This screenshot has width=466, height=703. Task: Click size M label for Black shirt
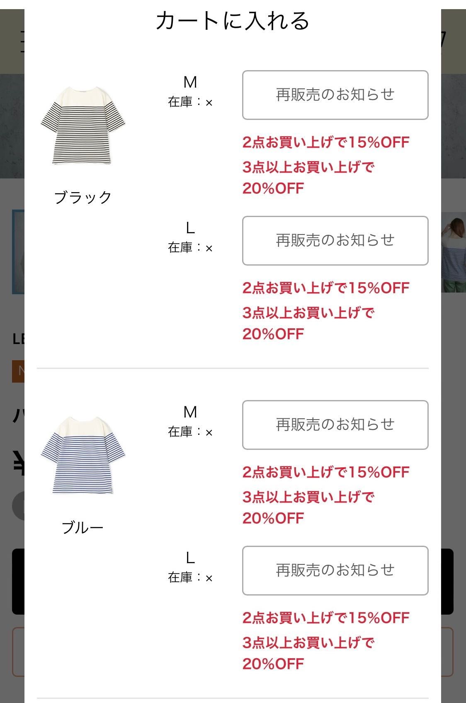(x=190, y=82)
